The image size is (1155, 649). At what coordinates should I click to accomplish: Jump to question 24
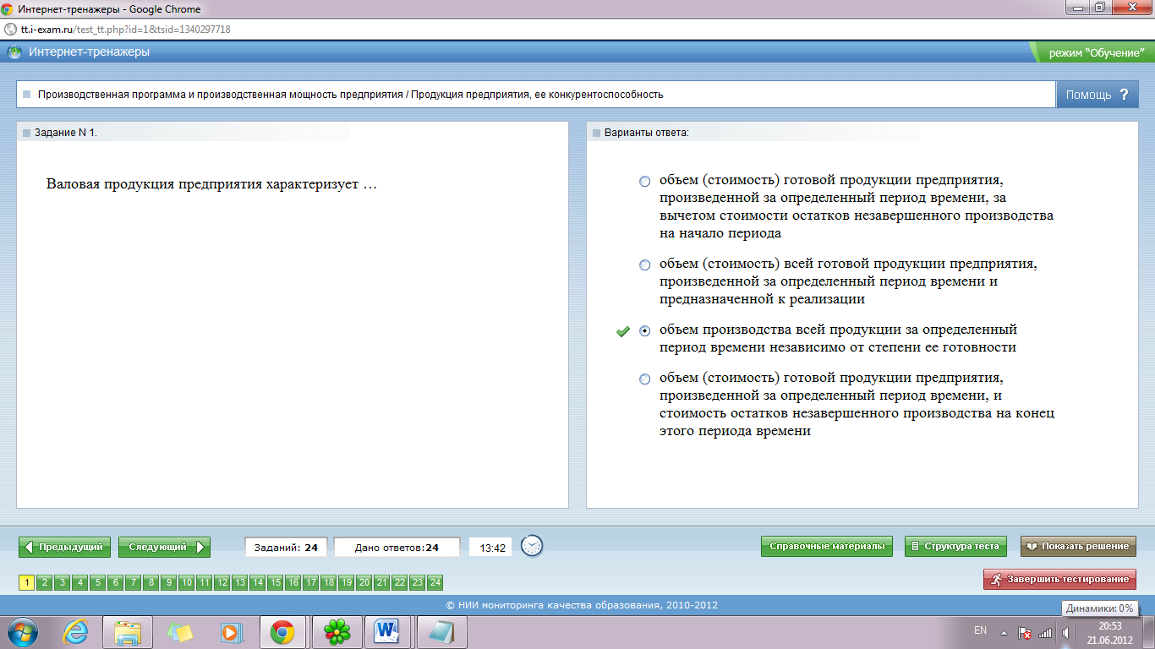coord(435,582)
